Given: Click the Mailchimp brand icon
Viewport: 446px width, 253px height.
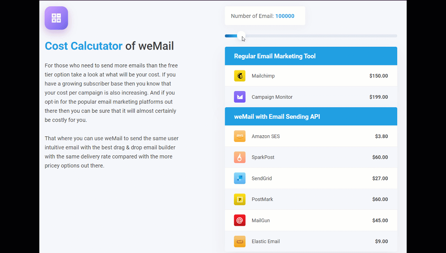Looking at the screenshot, I should point(240,76).
